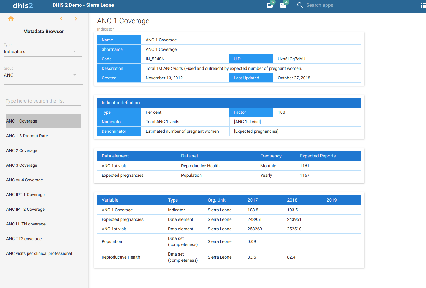Viewport: 426px width, 288px height.
Task: Select ANC IPT 2 Coverage
Action: pyautogui.click(x=43, y=209)
